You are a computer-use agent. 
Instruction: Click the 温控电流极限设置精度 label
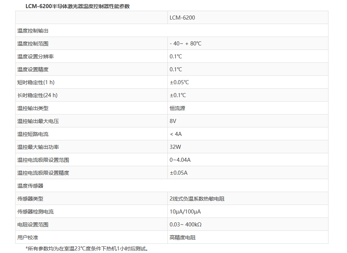pyautogui.click(x=43, y=173)
